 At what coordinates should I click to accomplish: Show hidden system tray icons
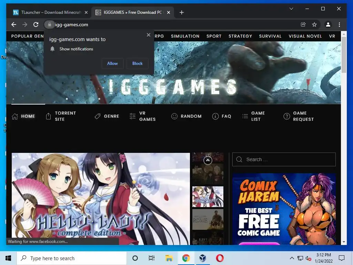click(x=292, y=258)
